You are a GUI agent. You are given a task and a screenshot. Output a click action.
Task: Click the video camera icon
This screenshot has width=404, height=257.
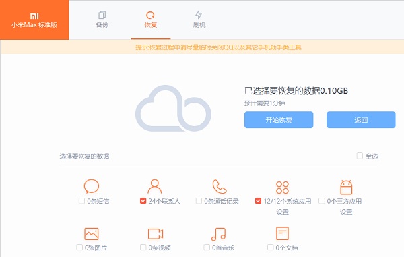tap(156, 234)
